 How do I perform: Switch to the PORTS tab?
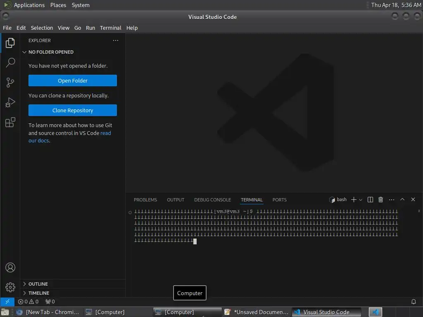click(x=280, y=200)
